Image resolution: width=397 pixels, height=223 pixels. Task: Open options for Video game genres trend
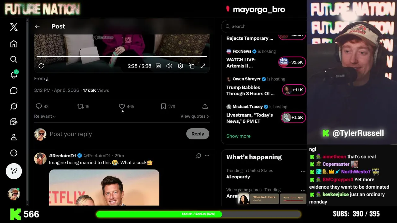tap(303, 190)
